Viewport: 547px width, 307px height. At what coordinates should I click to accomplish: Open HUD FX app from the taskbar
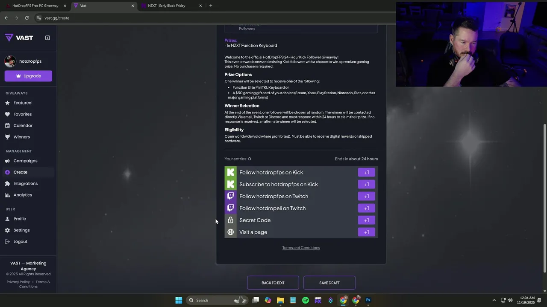tap(318, 300)
